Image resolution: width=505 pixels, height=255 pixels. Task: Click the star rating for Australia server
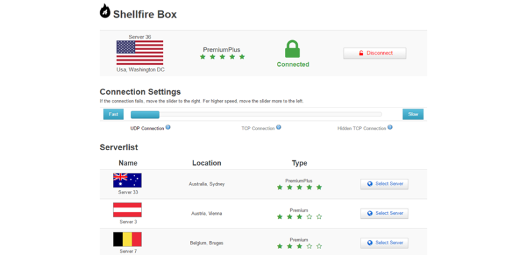pyautogui.click(x=300, y=188)
